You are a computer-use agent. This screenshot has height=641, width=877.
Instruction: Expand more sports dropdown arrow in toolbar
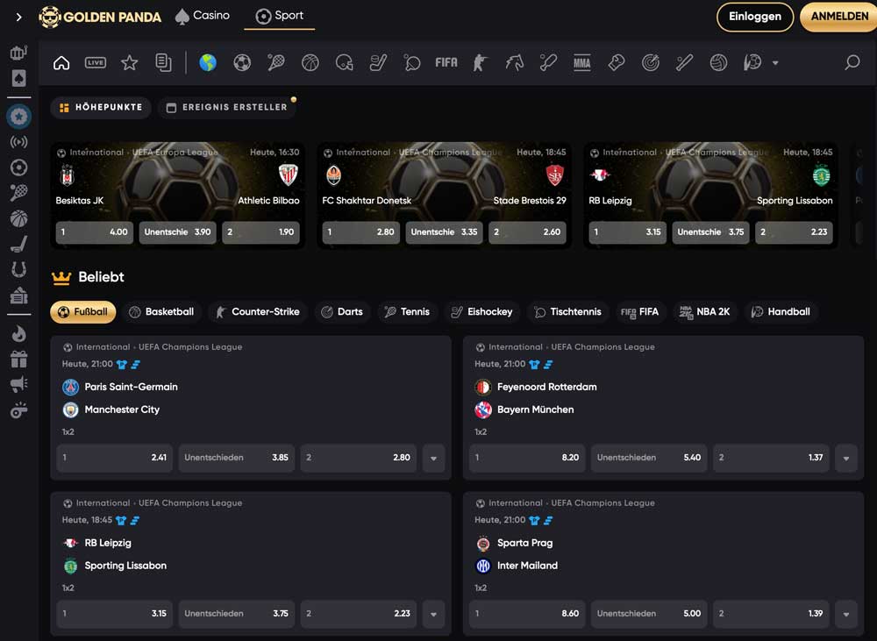point(775,63)
